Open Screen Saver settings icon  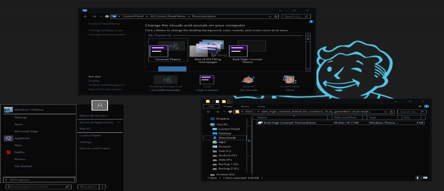[x=290, y=80]
